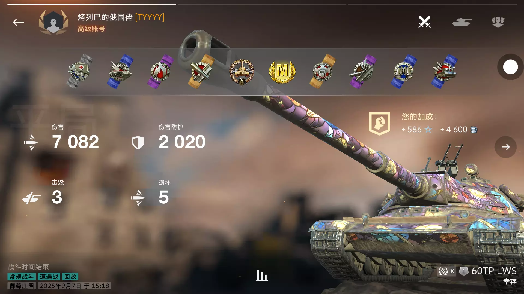Image resolution: width=524 pixels, height=294 pixels.
Task: Switch to the tank vehicle tab
Action: [x=462, y=22]
